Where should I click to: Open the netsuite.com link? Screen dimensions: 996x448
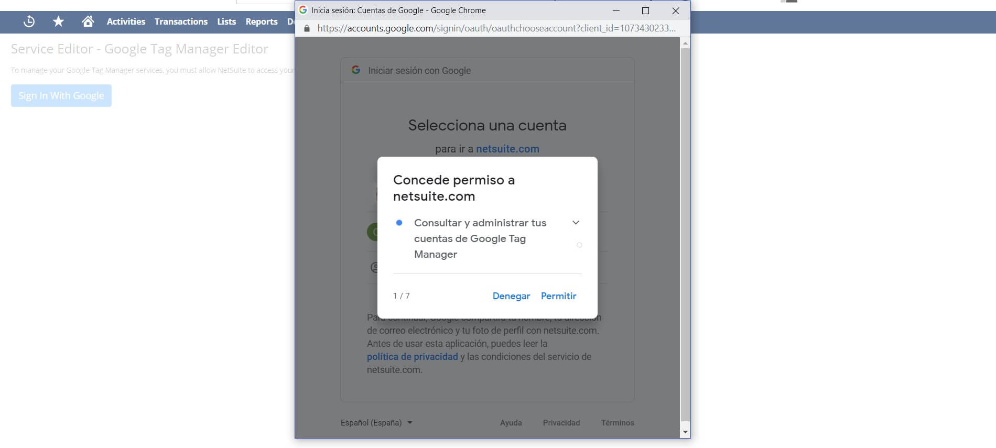pyautogui.click(x=507, y=149)
